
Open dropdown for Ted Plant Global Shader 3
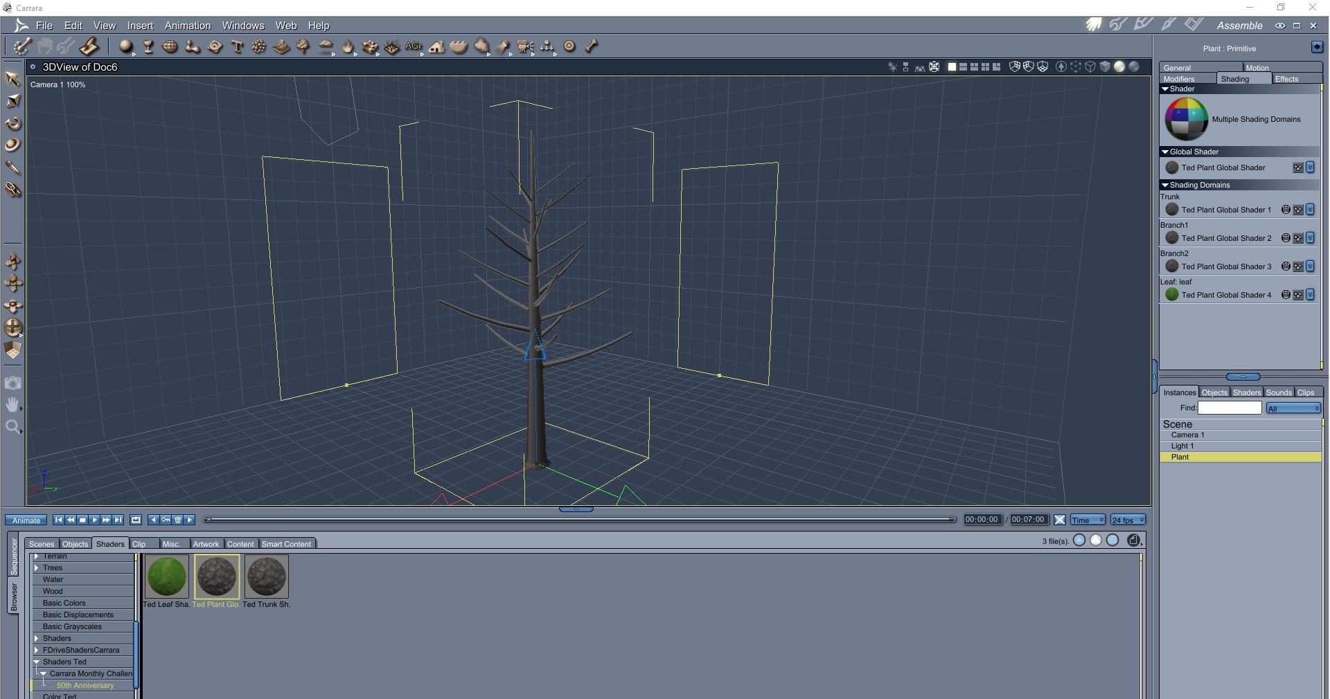(1310, 266)
